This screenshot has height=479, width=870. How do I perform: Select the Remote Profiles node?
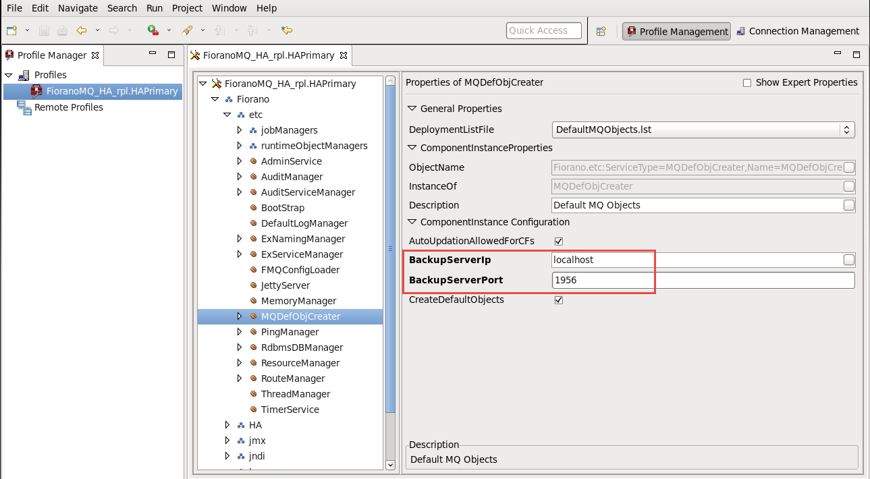click(x=69, y=107)
